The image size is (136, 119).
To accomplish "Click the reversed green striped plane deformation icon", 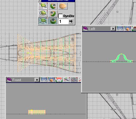I will (53, 14).
